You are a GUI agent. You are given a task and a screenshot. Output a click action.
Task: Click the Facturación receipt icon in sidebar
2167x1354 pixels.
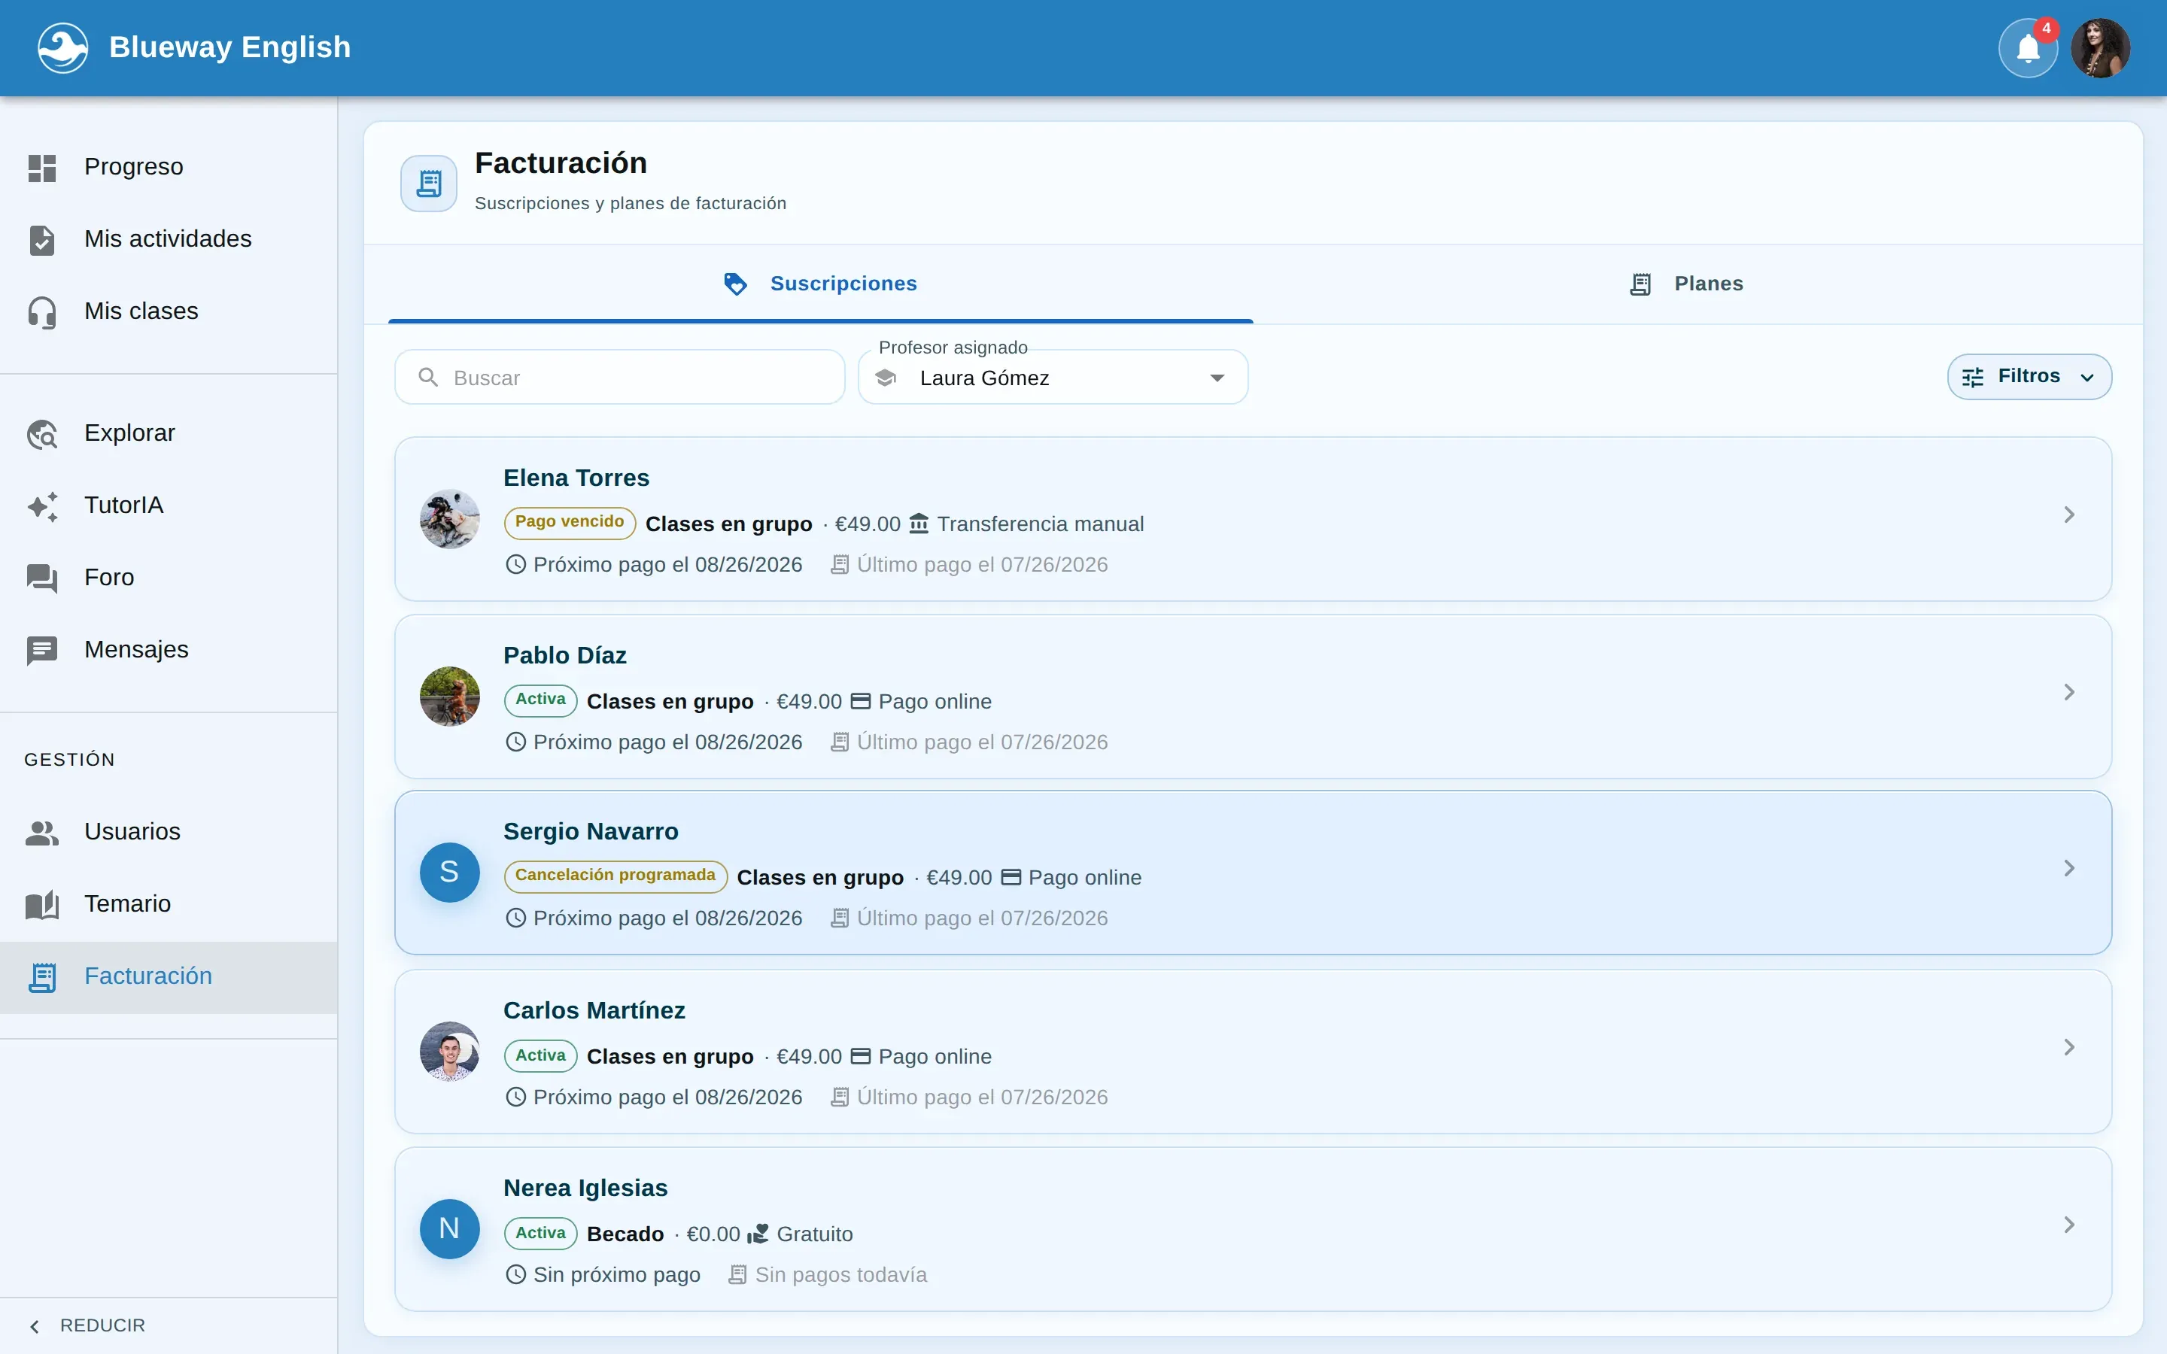(42, 977)
